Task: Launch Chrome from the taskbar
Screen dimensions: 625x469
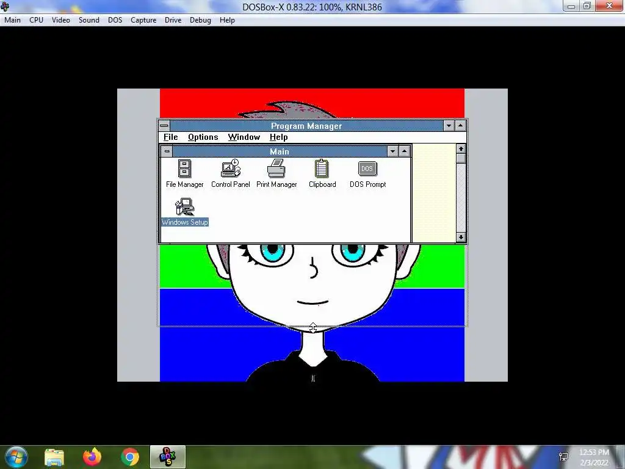Action: (x=129, y=457)
